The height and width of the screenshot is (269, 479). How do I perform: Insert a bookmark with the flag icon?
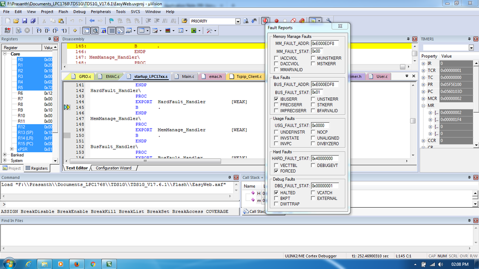(111, 21)
